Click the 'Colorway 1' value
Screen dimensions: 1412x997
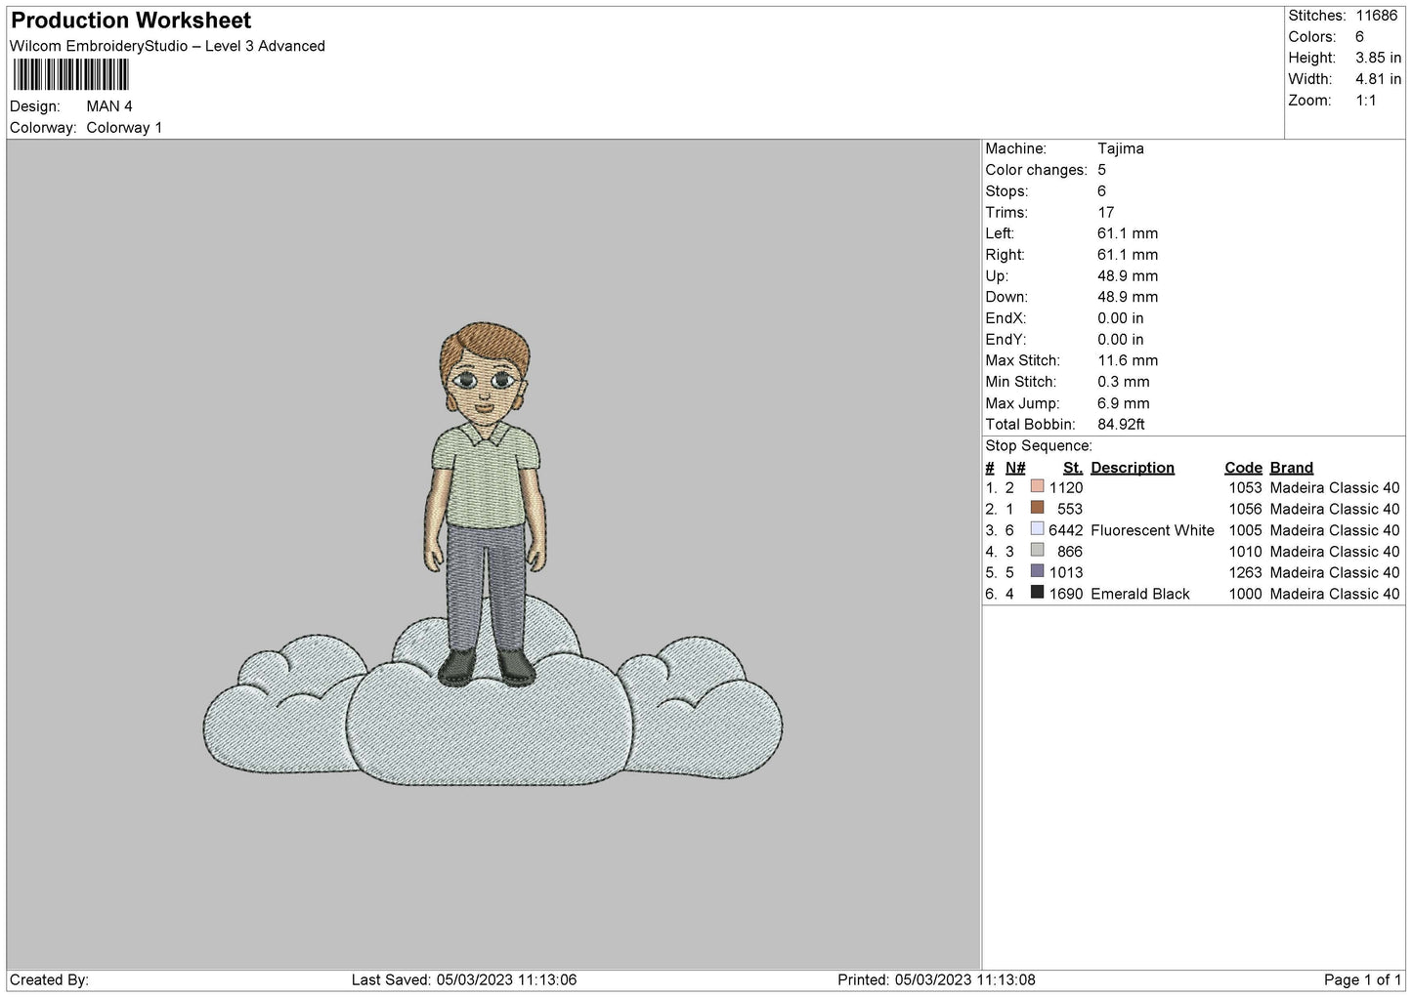coord(124,128)
